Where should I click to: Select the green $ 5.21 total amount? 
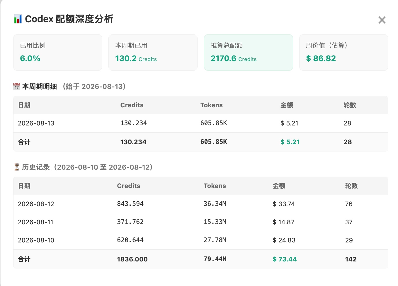click(x=290, y=142)
